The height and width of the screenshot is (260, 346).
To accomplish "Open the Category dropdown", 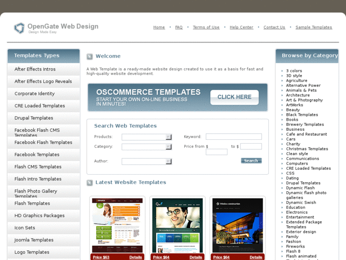I will click(x=147, y=147).
